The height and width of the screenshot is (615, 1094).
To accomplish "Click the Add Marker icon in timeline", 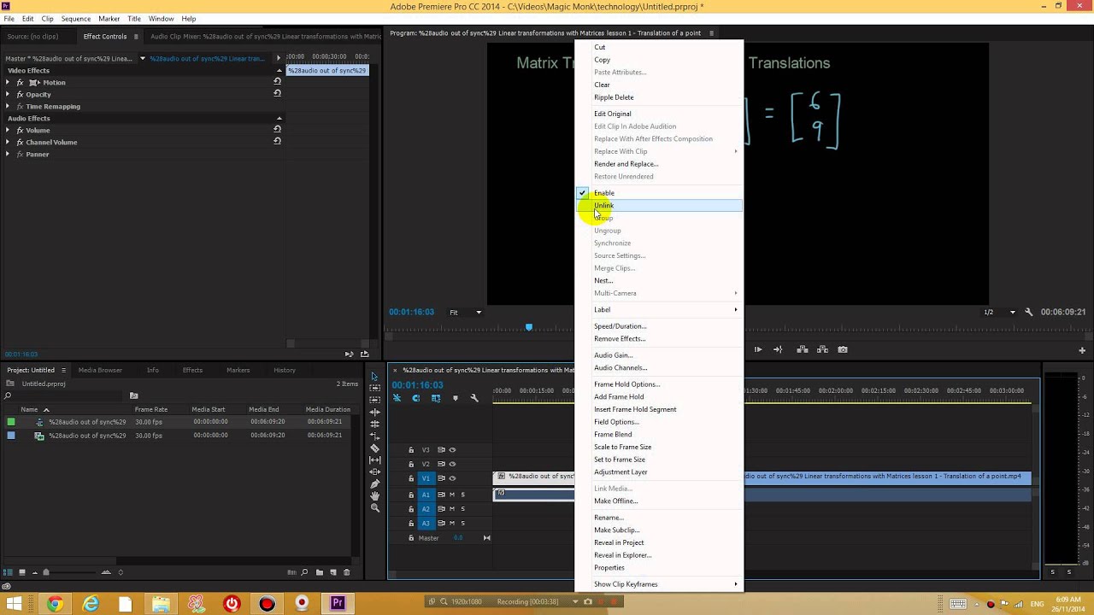I will pyautogui.click(x=455, y=398).
